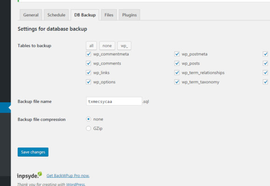Toggle wp_term_relationships checkbox
This screenshot has width=270, height=186.
(x=177, y=73)
